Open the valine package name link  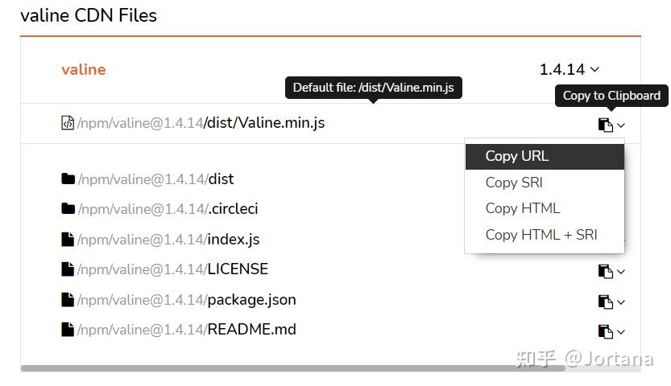pos(84,69)
